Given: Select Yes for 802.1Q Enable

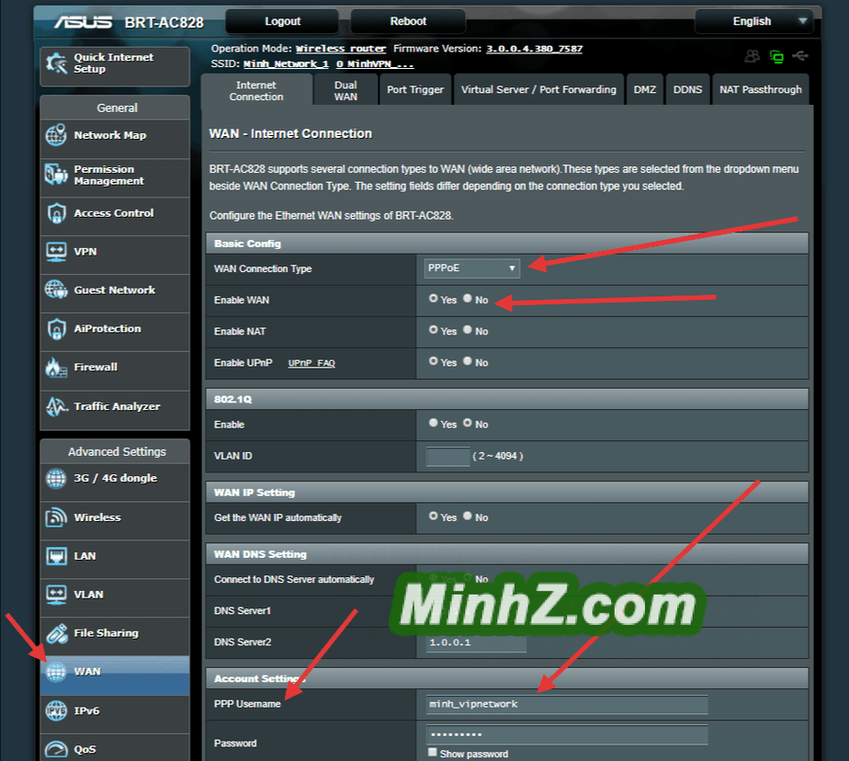Looking at the screenshot, I should [x=434, y=424].
